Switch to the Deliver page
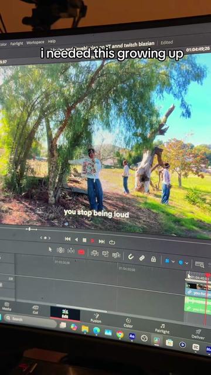 pyautogui.click(x=198, y=335)
